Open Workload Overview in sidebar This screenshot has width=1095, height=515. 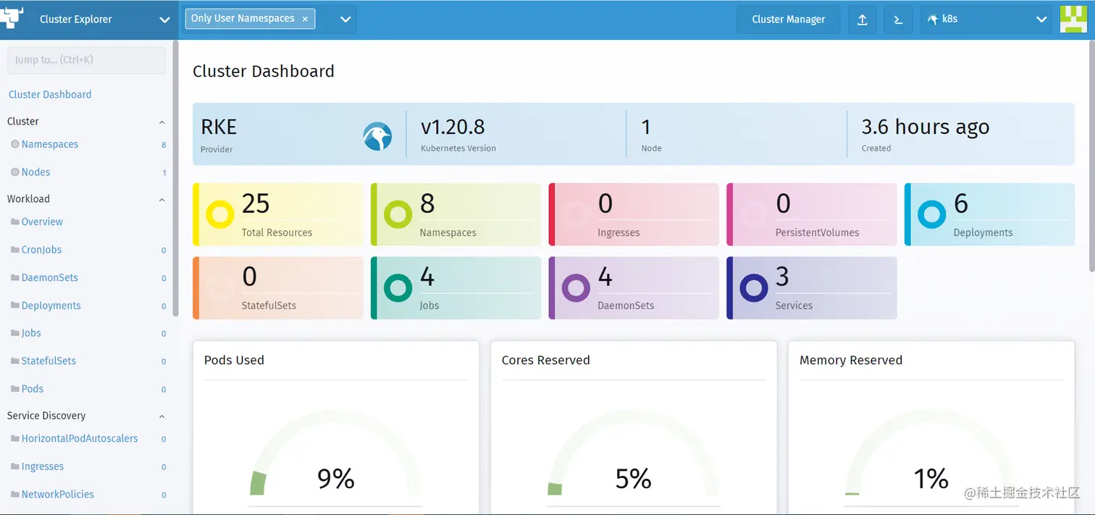[x=42, y=222]
